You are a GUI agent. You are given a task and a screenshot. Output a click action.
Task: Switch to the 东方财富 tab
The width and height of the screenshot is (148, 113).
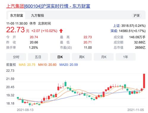pos(17,16)
